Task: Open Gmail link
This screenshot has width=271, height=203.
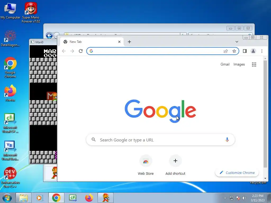Action: (225, 64)
